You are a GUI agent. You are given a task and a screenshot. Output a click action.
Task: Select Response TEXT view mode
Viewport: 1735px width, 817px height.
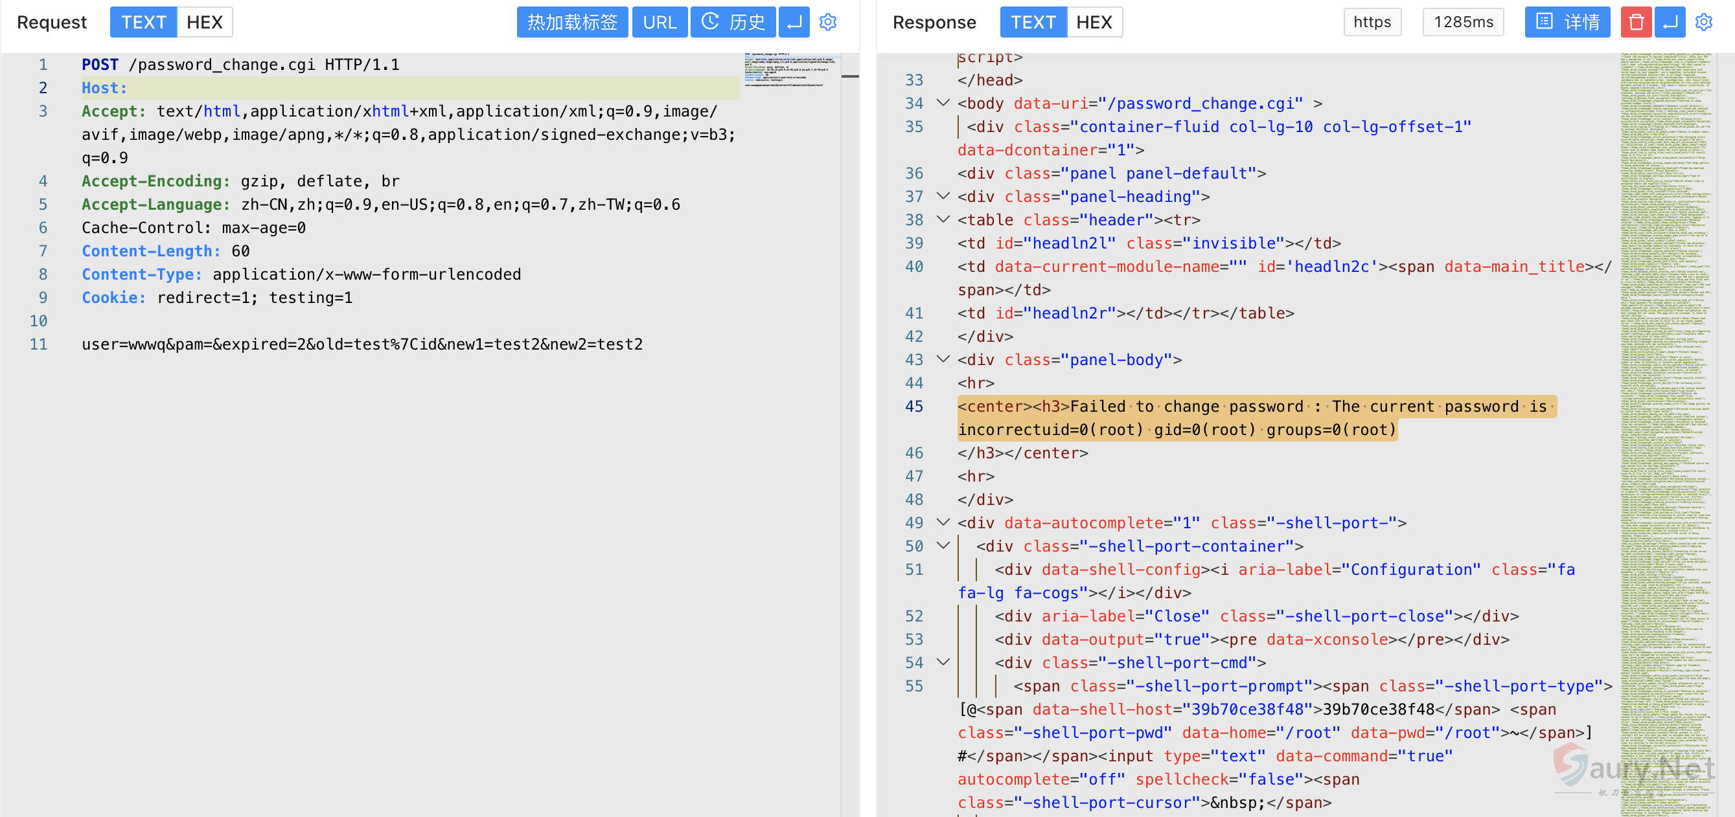pos(1033,22)
